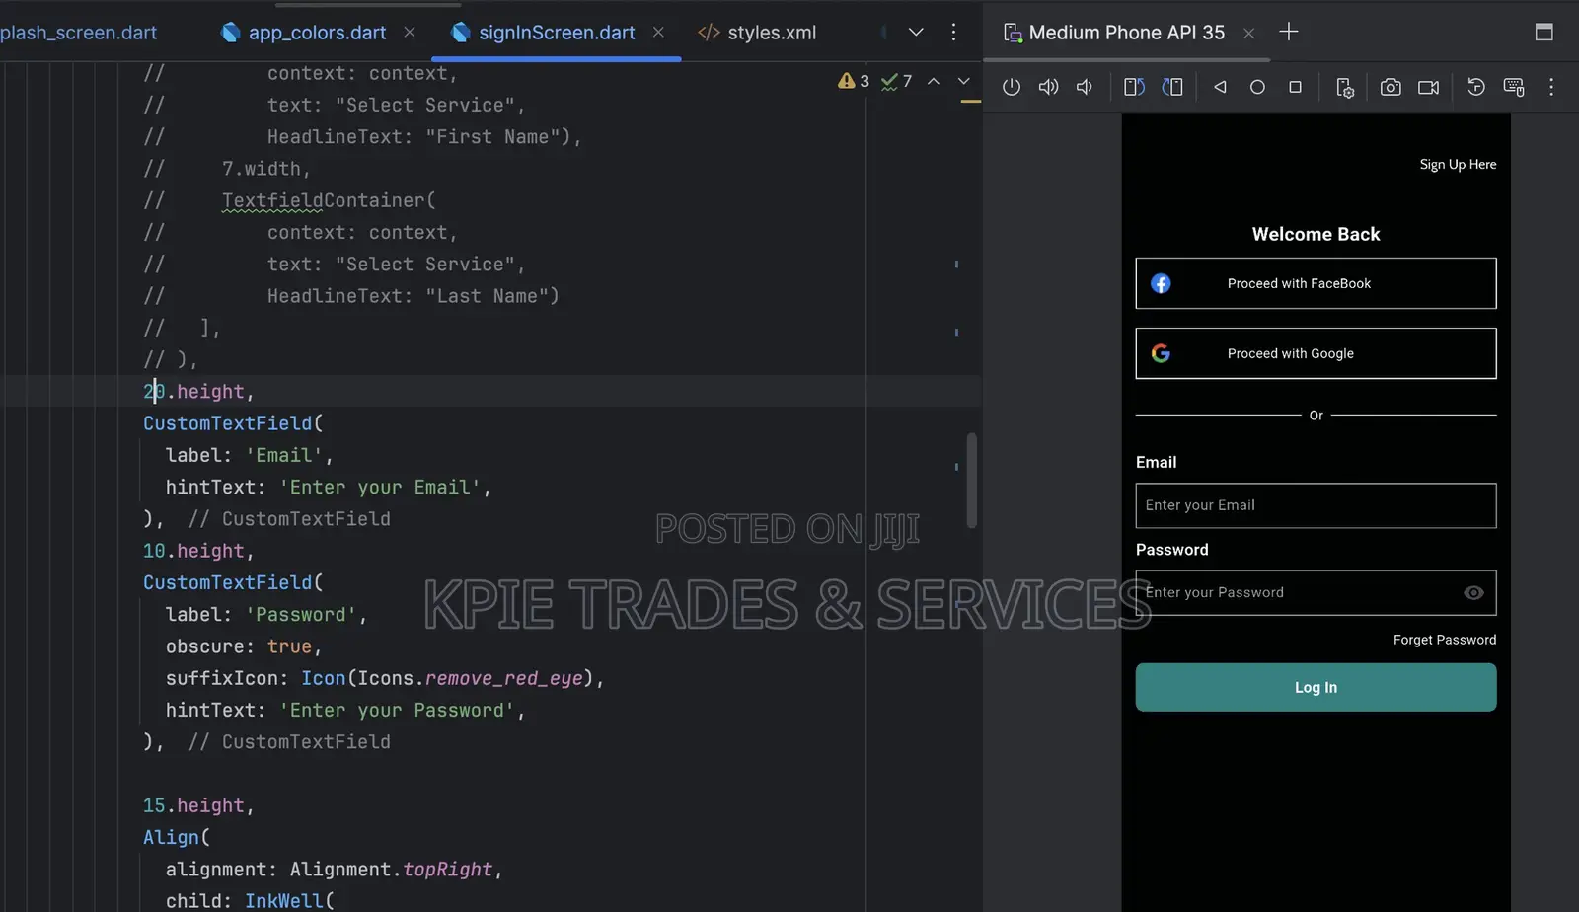Tap Proceed with Google button
Viewport: 1579px width, 912px height.
pyautogui.click(x=1316, y=353)
